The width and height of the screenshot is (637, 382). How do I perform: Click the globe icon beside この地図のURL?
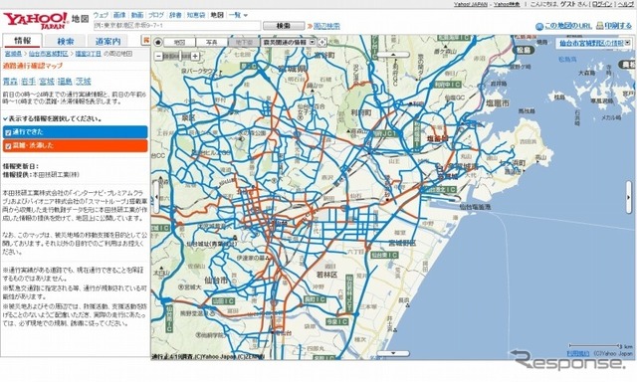click(x=539, y=27)
